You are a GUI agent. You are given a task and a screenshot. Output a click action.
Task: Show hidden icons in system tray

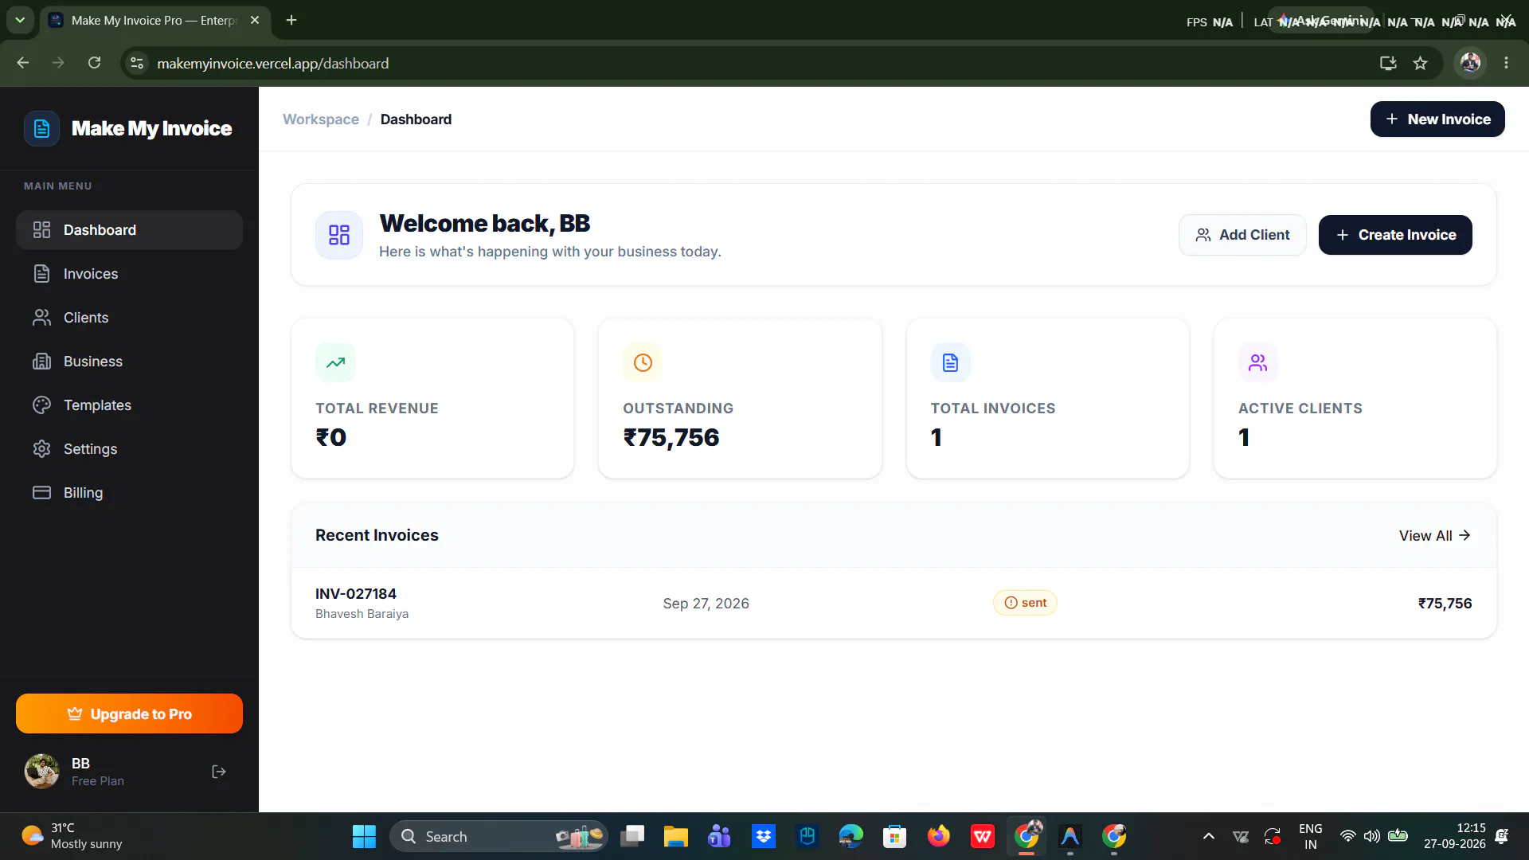click(x=1208, y=836)
